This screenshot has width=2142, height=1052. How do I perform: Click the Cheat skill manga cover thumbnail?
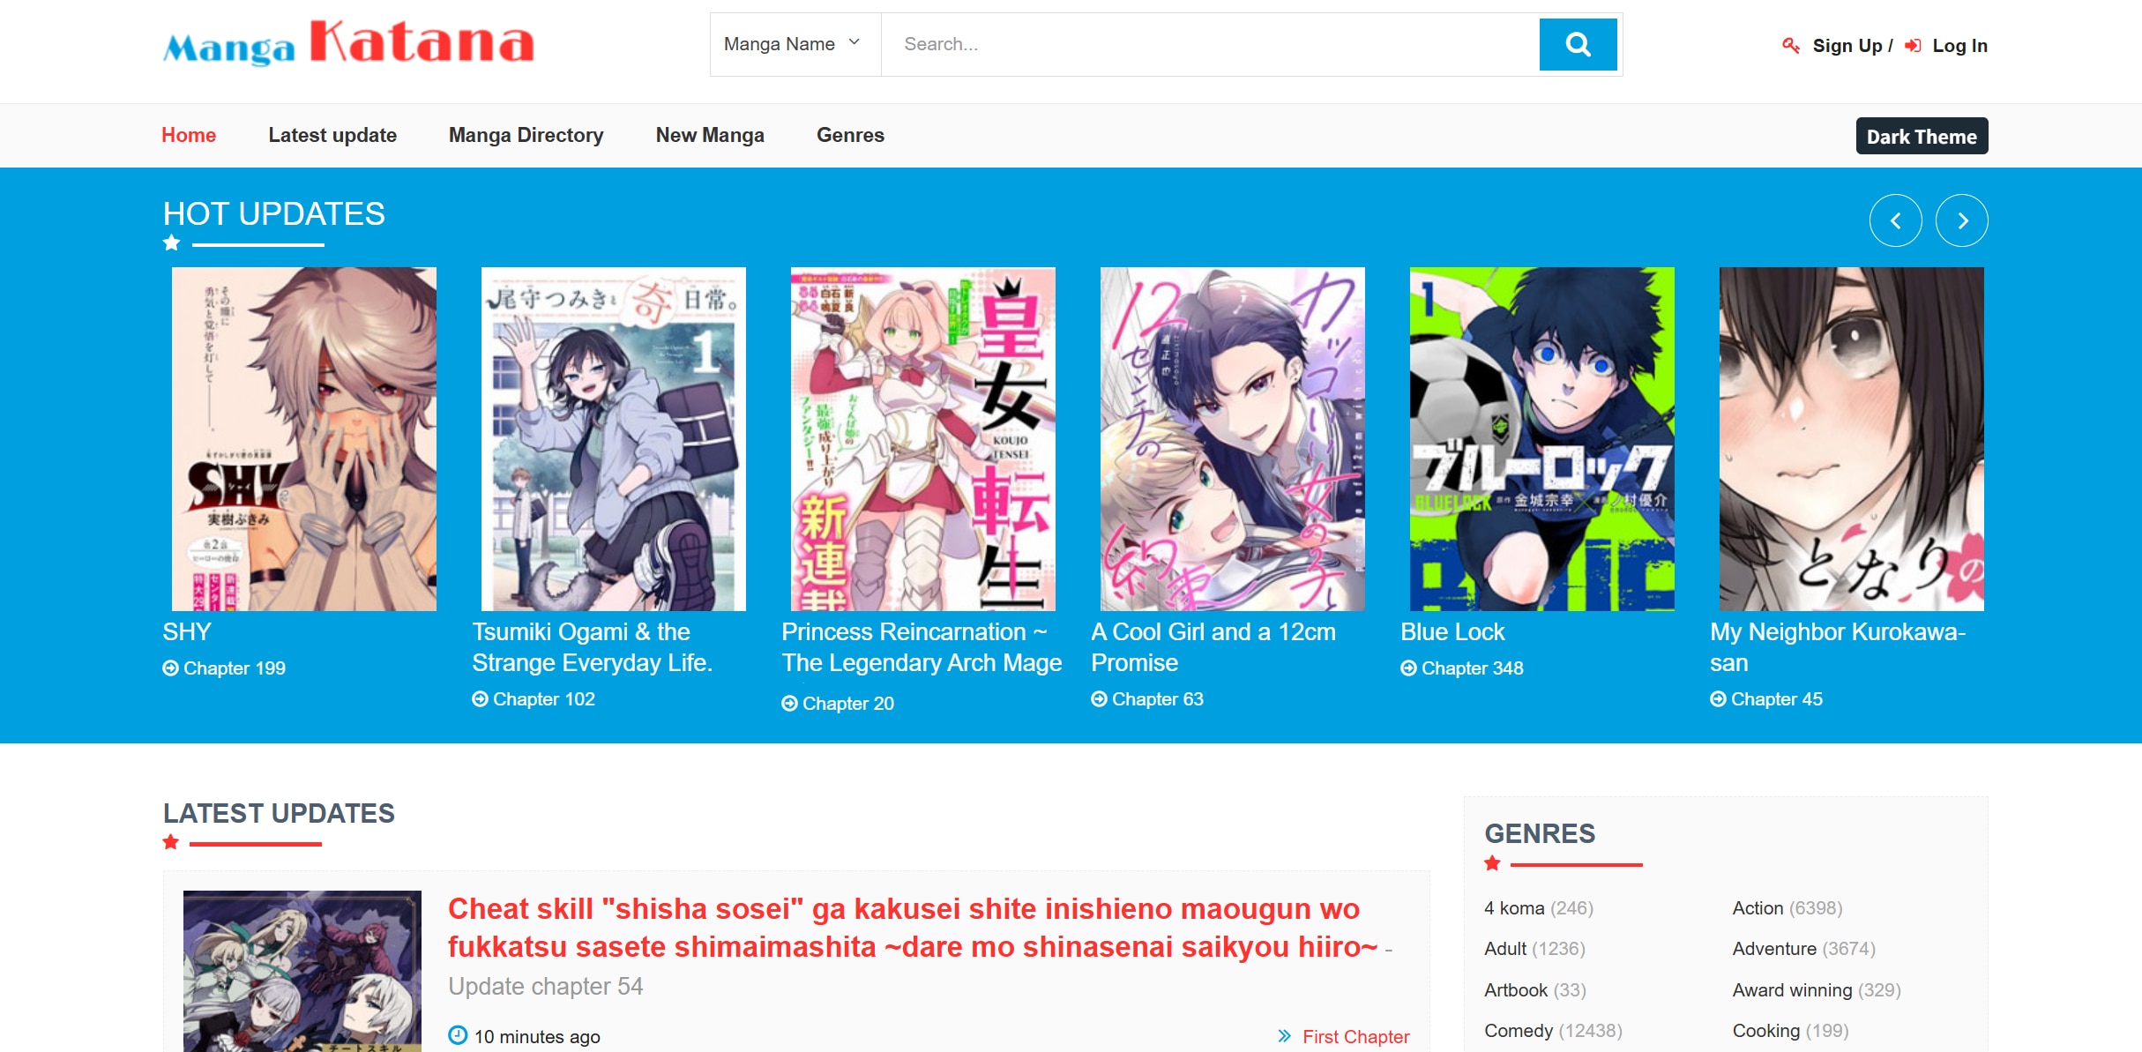tap(302, 971)
